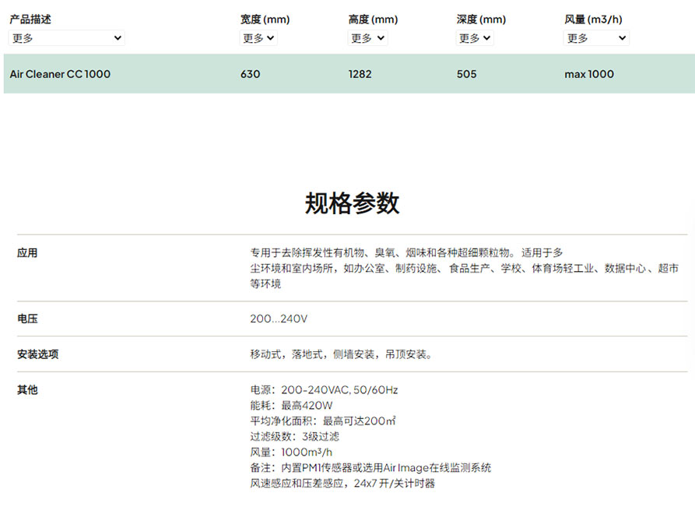Click the 其他 specification row label
The image size is (695, 507).
(27, 389)
